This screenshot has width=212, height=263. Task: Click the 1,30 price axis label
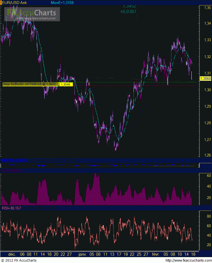[207, 90]
